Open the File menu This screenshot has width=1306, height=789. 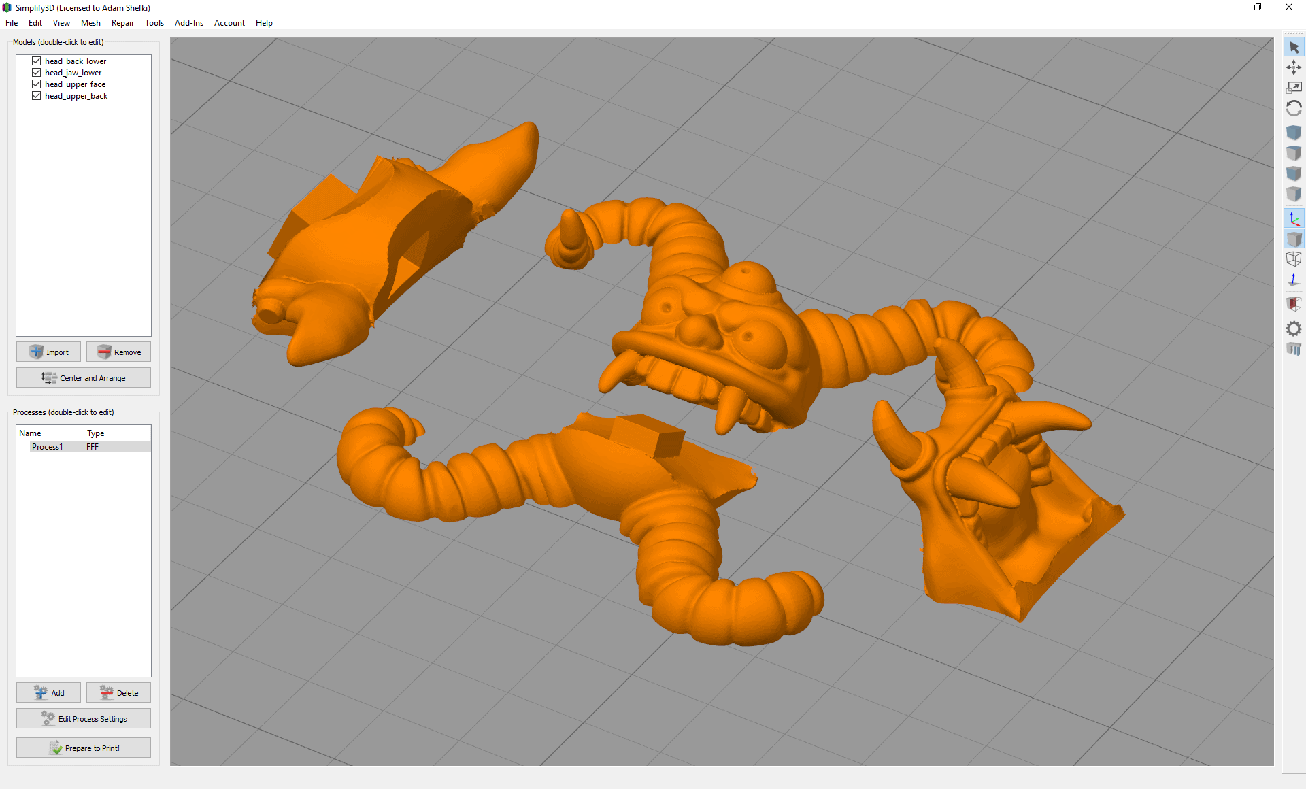click(x=12, y=23)
